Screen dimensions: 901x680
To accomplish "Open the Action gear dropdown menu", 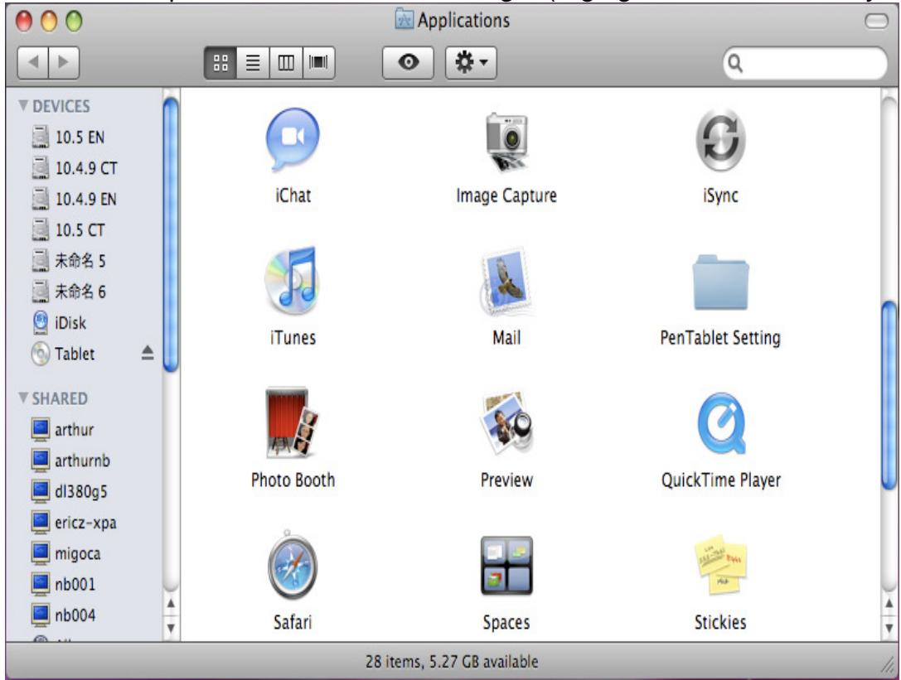I will [x=471, y=62].
